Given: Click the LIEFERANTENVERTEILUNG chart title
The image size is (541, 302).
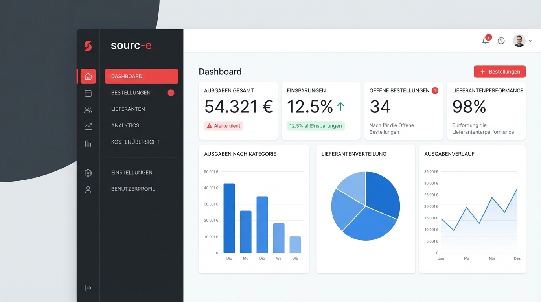Looking at the screenshot, I should [354, 154].
